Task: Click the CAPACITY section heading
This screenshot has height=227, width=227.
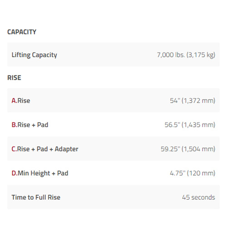Action: (x=22, y=32)
